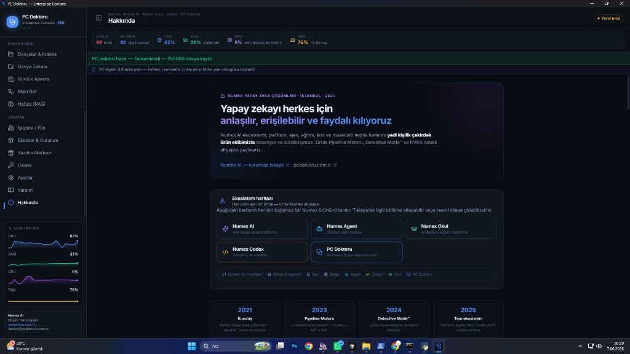
Task: Click the Hakkında info icon
Action: point(11,203)
